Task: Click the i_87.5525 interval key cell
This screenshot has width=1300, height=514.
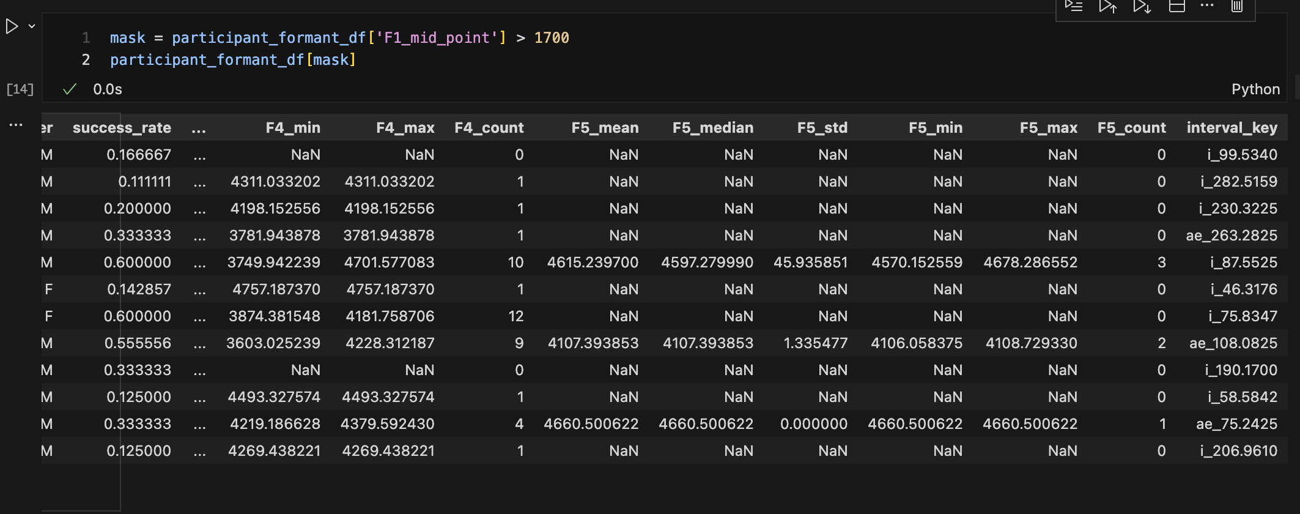Action: [x=1243, y=263]
